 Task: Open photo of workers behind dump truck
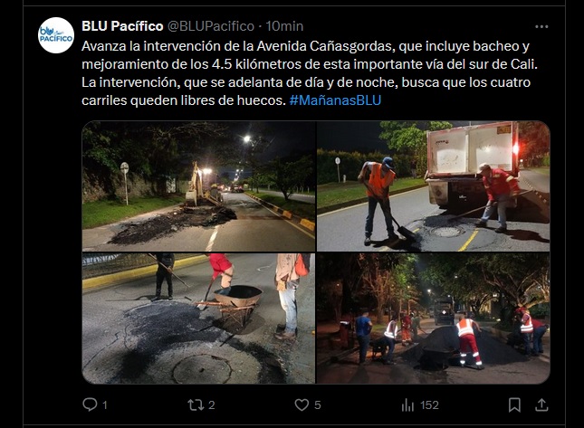pyautogui.click(x=434, y=186)
